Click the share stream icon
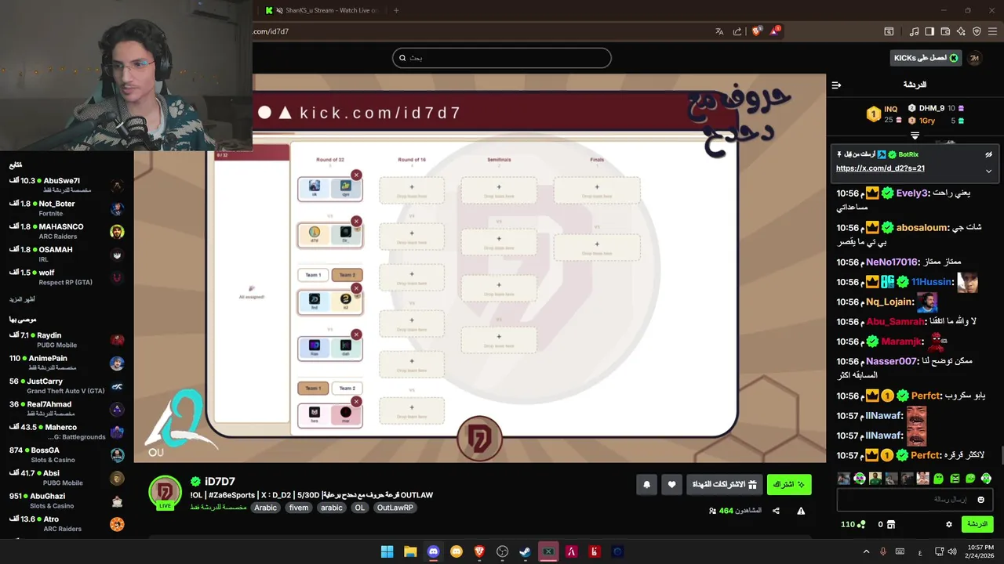Screen dimensions: 1004x564 click(776, 511)
